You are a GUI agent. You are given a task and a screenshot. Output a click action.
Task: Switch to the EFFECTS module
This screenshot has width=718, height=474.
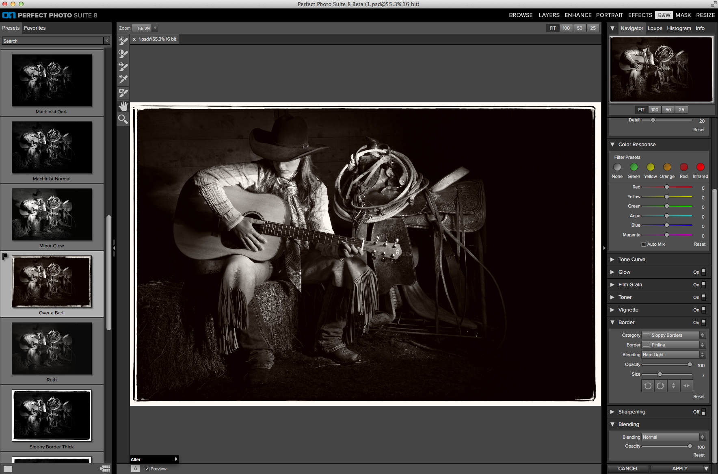point(640,15)
